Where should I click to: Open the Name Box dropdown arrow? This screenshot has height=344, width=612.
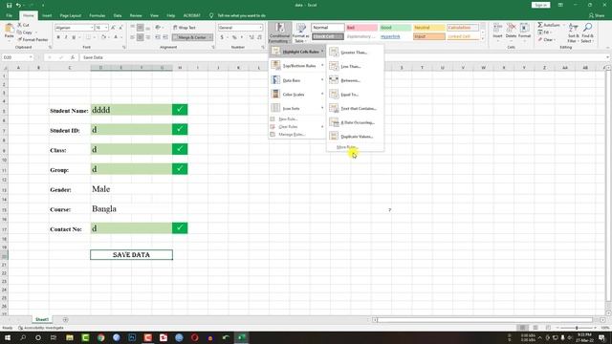coord(31,57)
